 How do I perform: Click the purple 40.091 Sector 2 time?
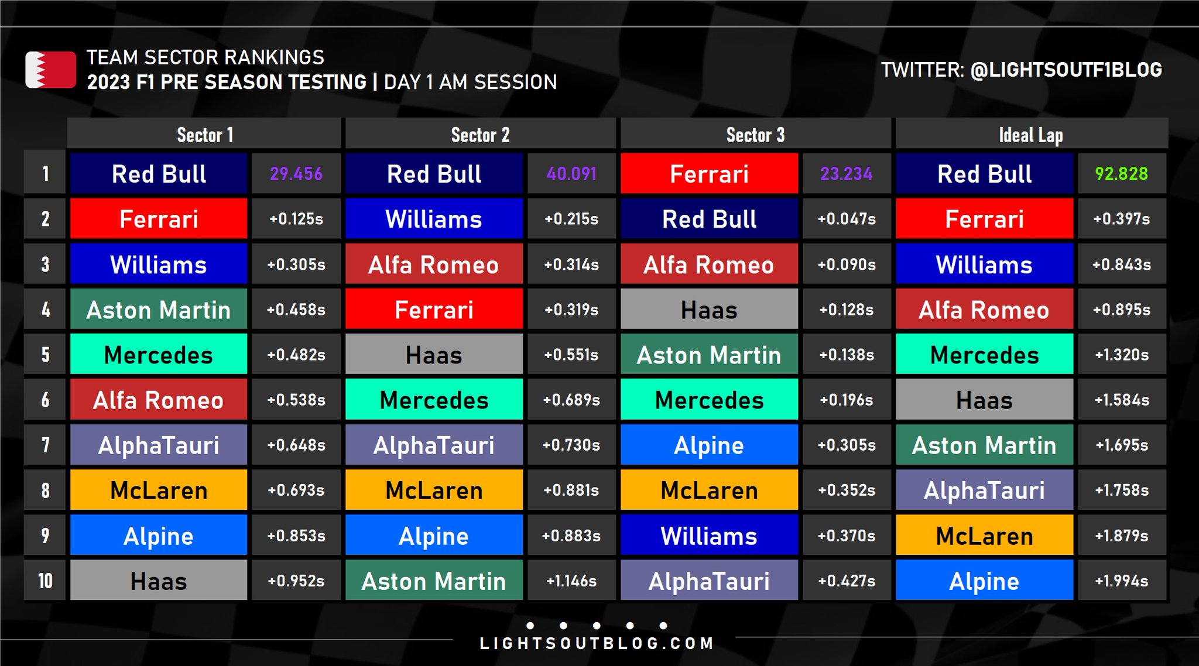tap(571, 174)
